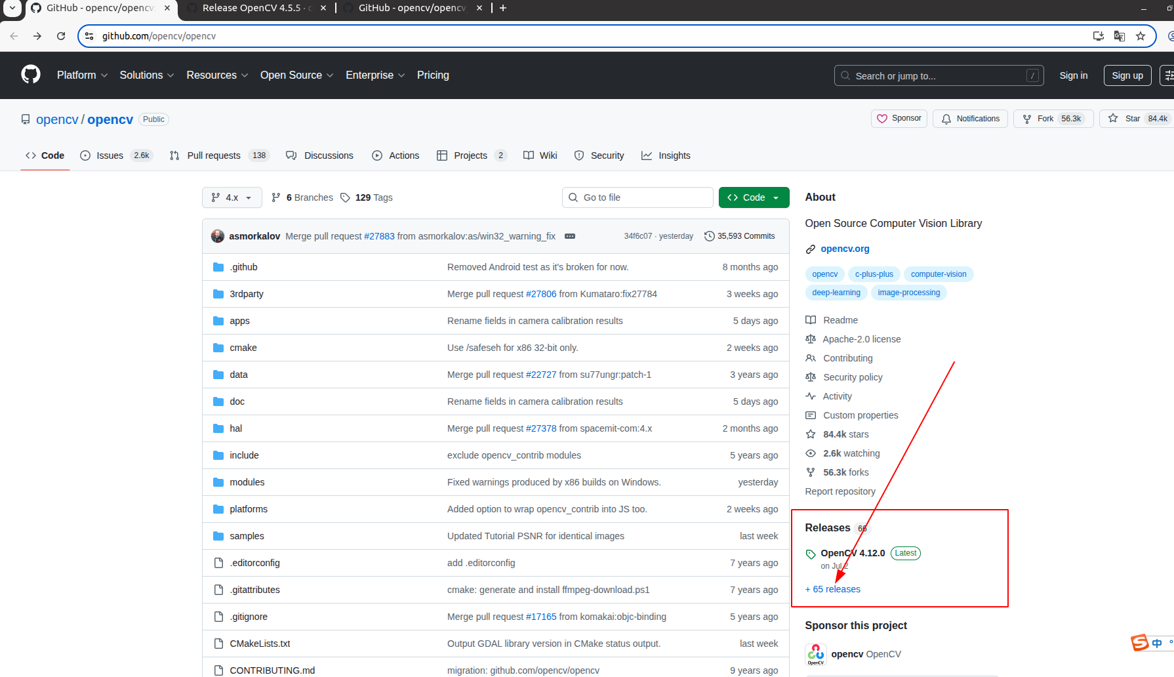Click the computer-vision topic tag

click(x=939, y=274)
